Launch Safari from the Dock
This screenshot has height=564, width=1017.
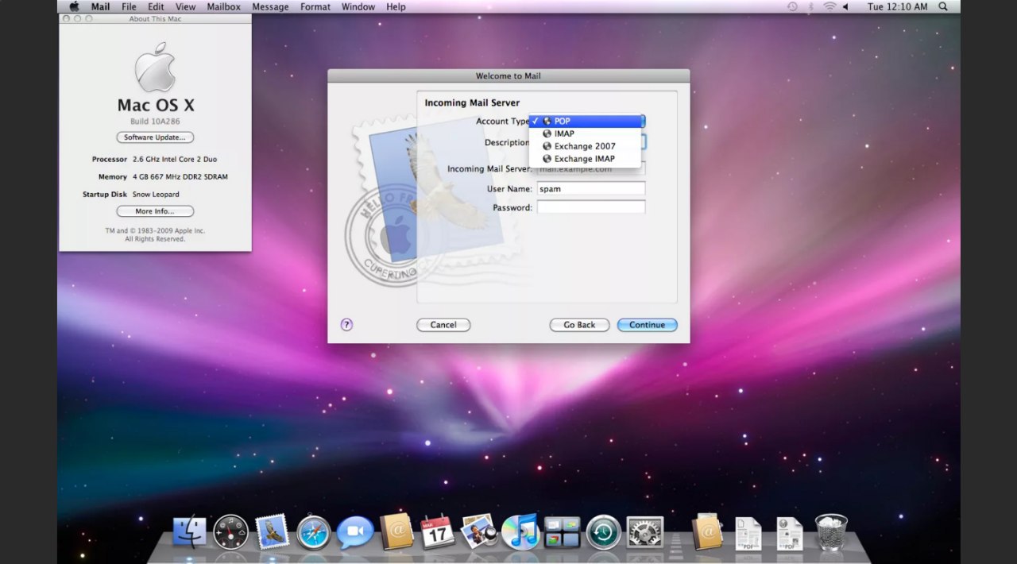[x=314, y=531]
